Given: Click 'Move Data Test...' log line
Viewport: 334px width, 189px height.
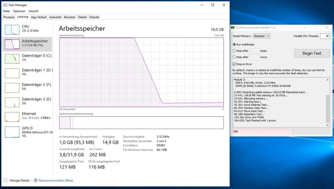Looking at the screenshot, I should (250, 111).
